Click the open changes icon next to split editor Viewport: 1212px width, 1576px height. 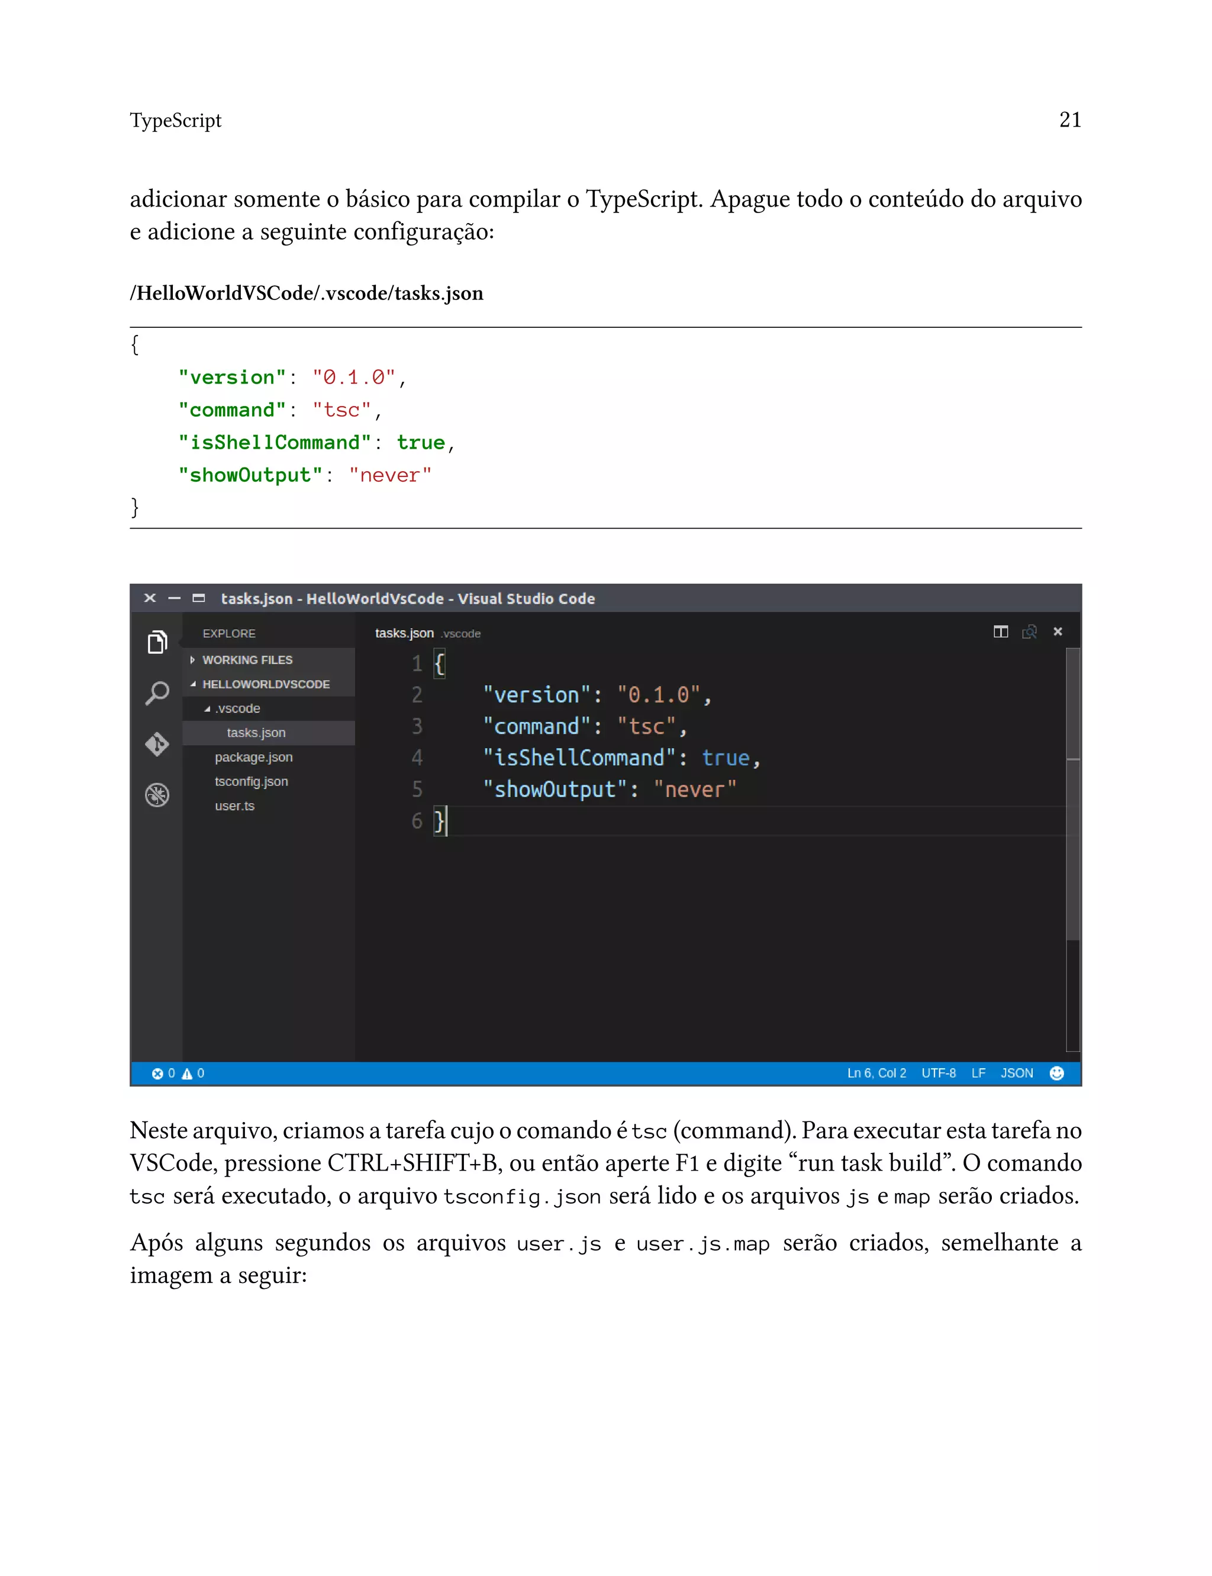click(x=1030, y=632)
